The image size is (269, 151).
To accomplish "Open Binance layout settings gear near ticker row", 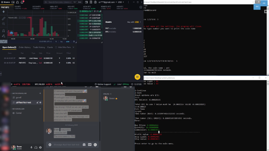I will coord(141,7).
